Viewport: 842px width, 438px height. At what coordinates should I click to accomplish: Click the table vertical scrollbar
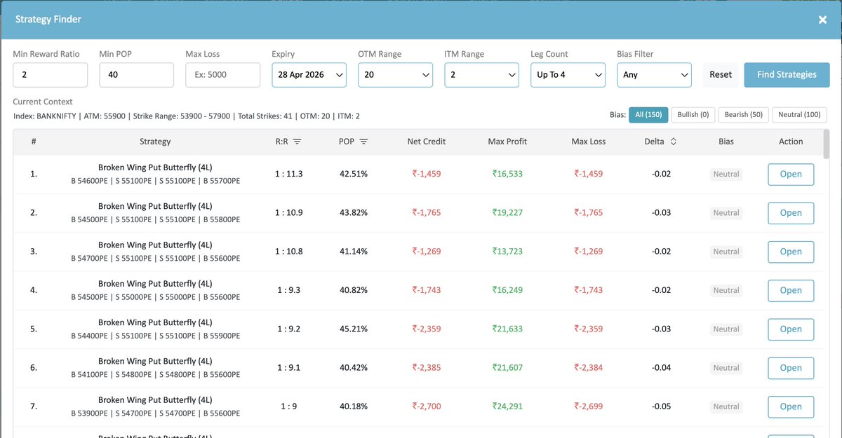(825, 144)
